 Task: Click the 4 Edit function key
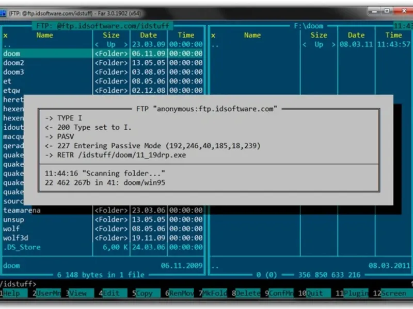pyautogui.click(x=113, y=293)
